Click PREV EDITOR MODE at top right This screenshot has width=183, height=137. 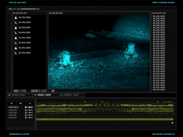(163, 3)
